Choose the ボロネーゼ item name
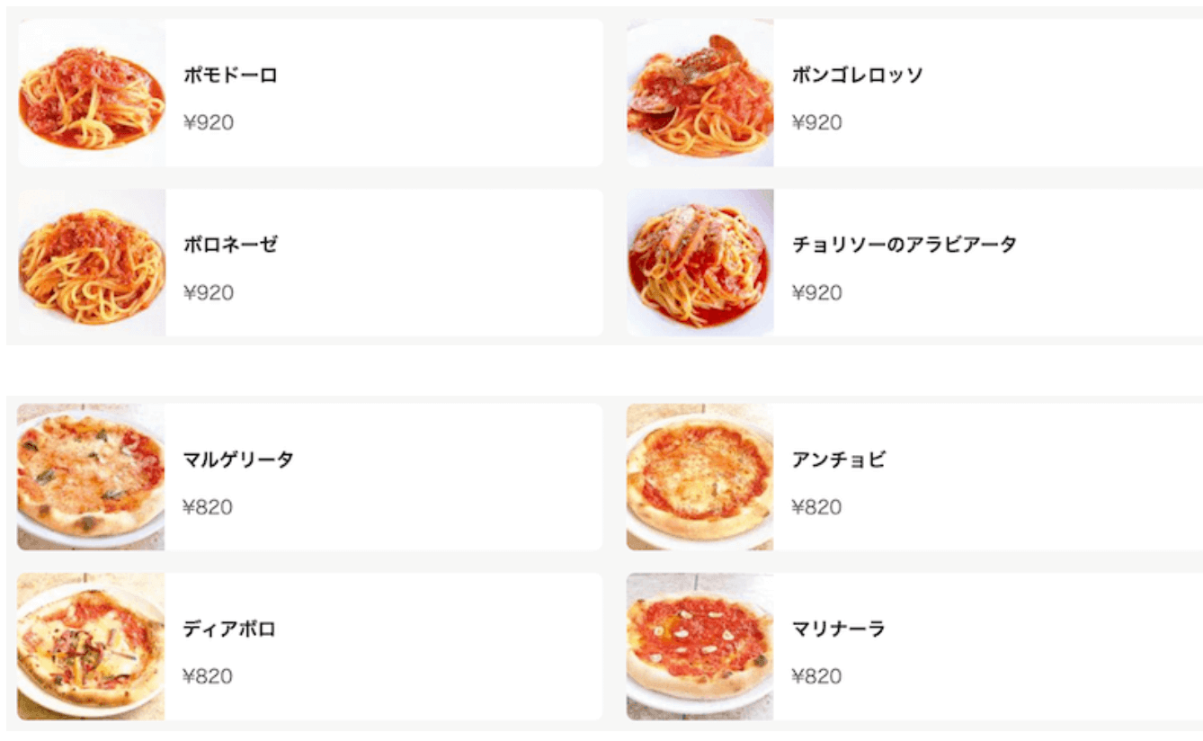 coord(230,245)
